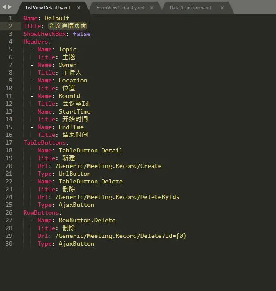Click the 'UrlButton' type value
This screenshot has height=291, width=276.
tap(74, 174)
